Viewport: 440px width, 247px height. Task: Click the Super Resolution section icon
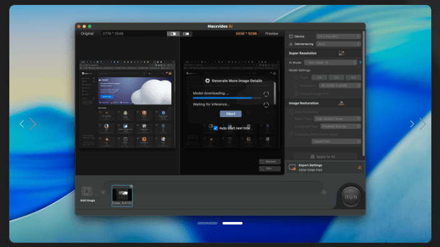pos(341,53)
